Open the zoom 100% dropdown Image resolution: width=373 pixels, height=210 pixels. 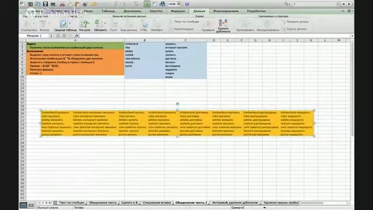pos(179,4)
